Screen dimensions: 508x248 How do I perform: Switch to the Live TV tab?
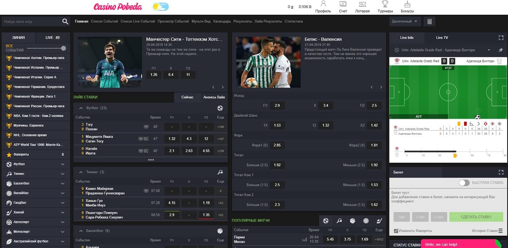click(x=442, y=38)
